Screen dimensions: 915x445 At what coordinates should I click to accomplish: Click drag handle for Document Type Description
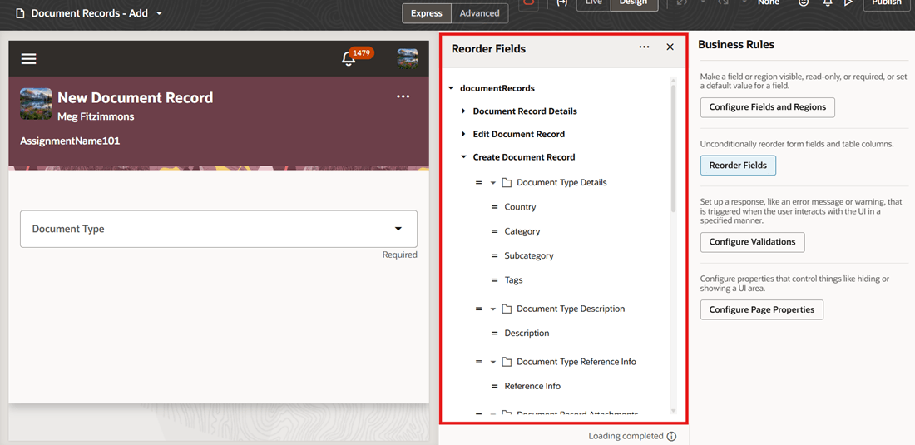tap(478, 309)
